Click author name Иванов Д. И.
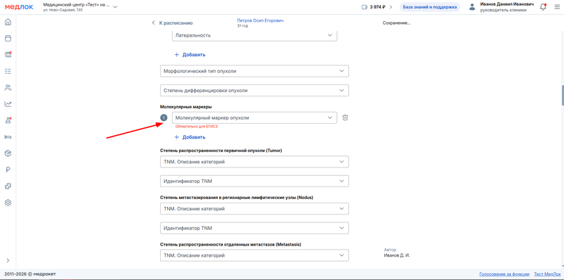The height and width of the screenshot is (280, 564). [397, 255]
